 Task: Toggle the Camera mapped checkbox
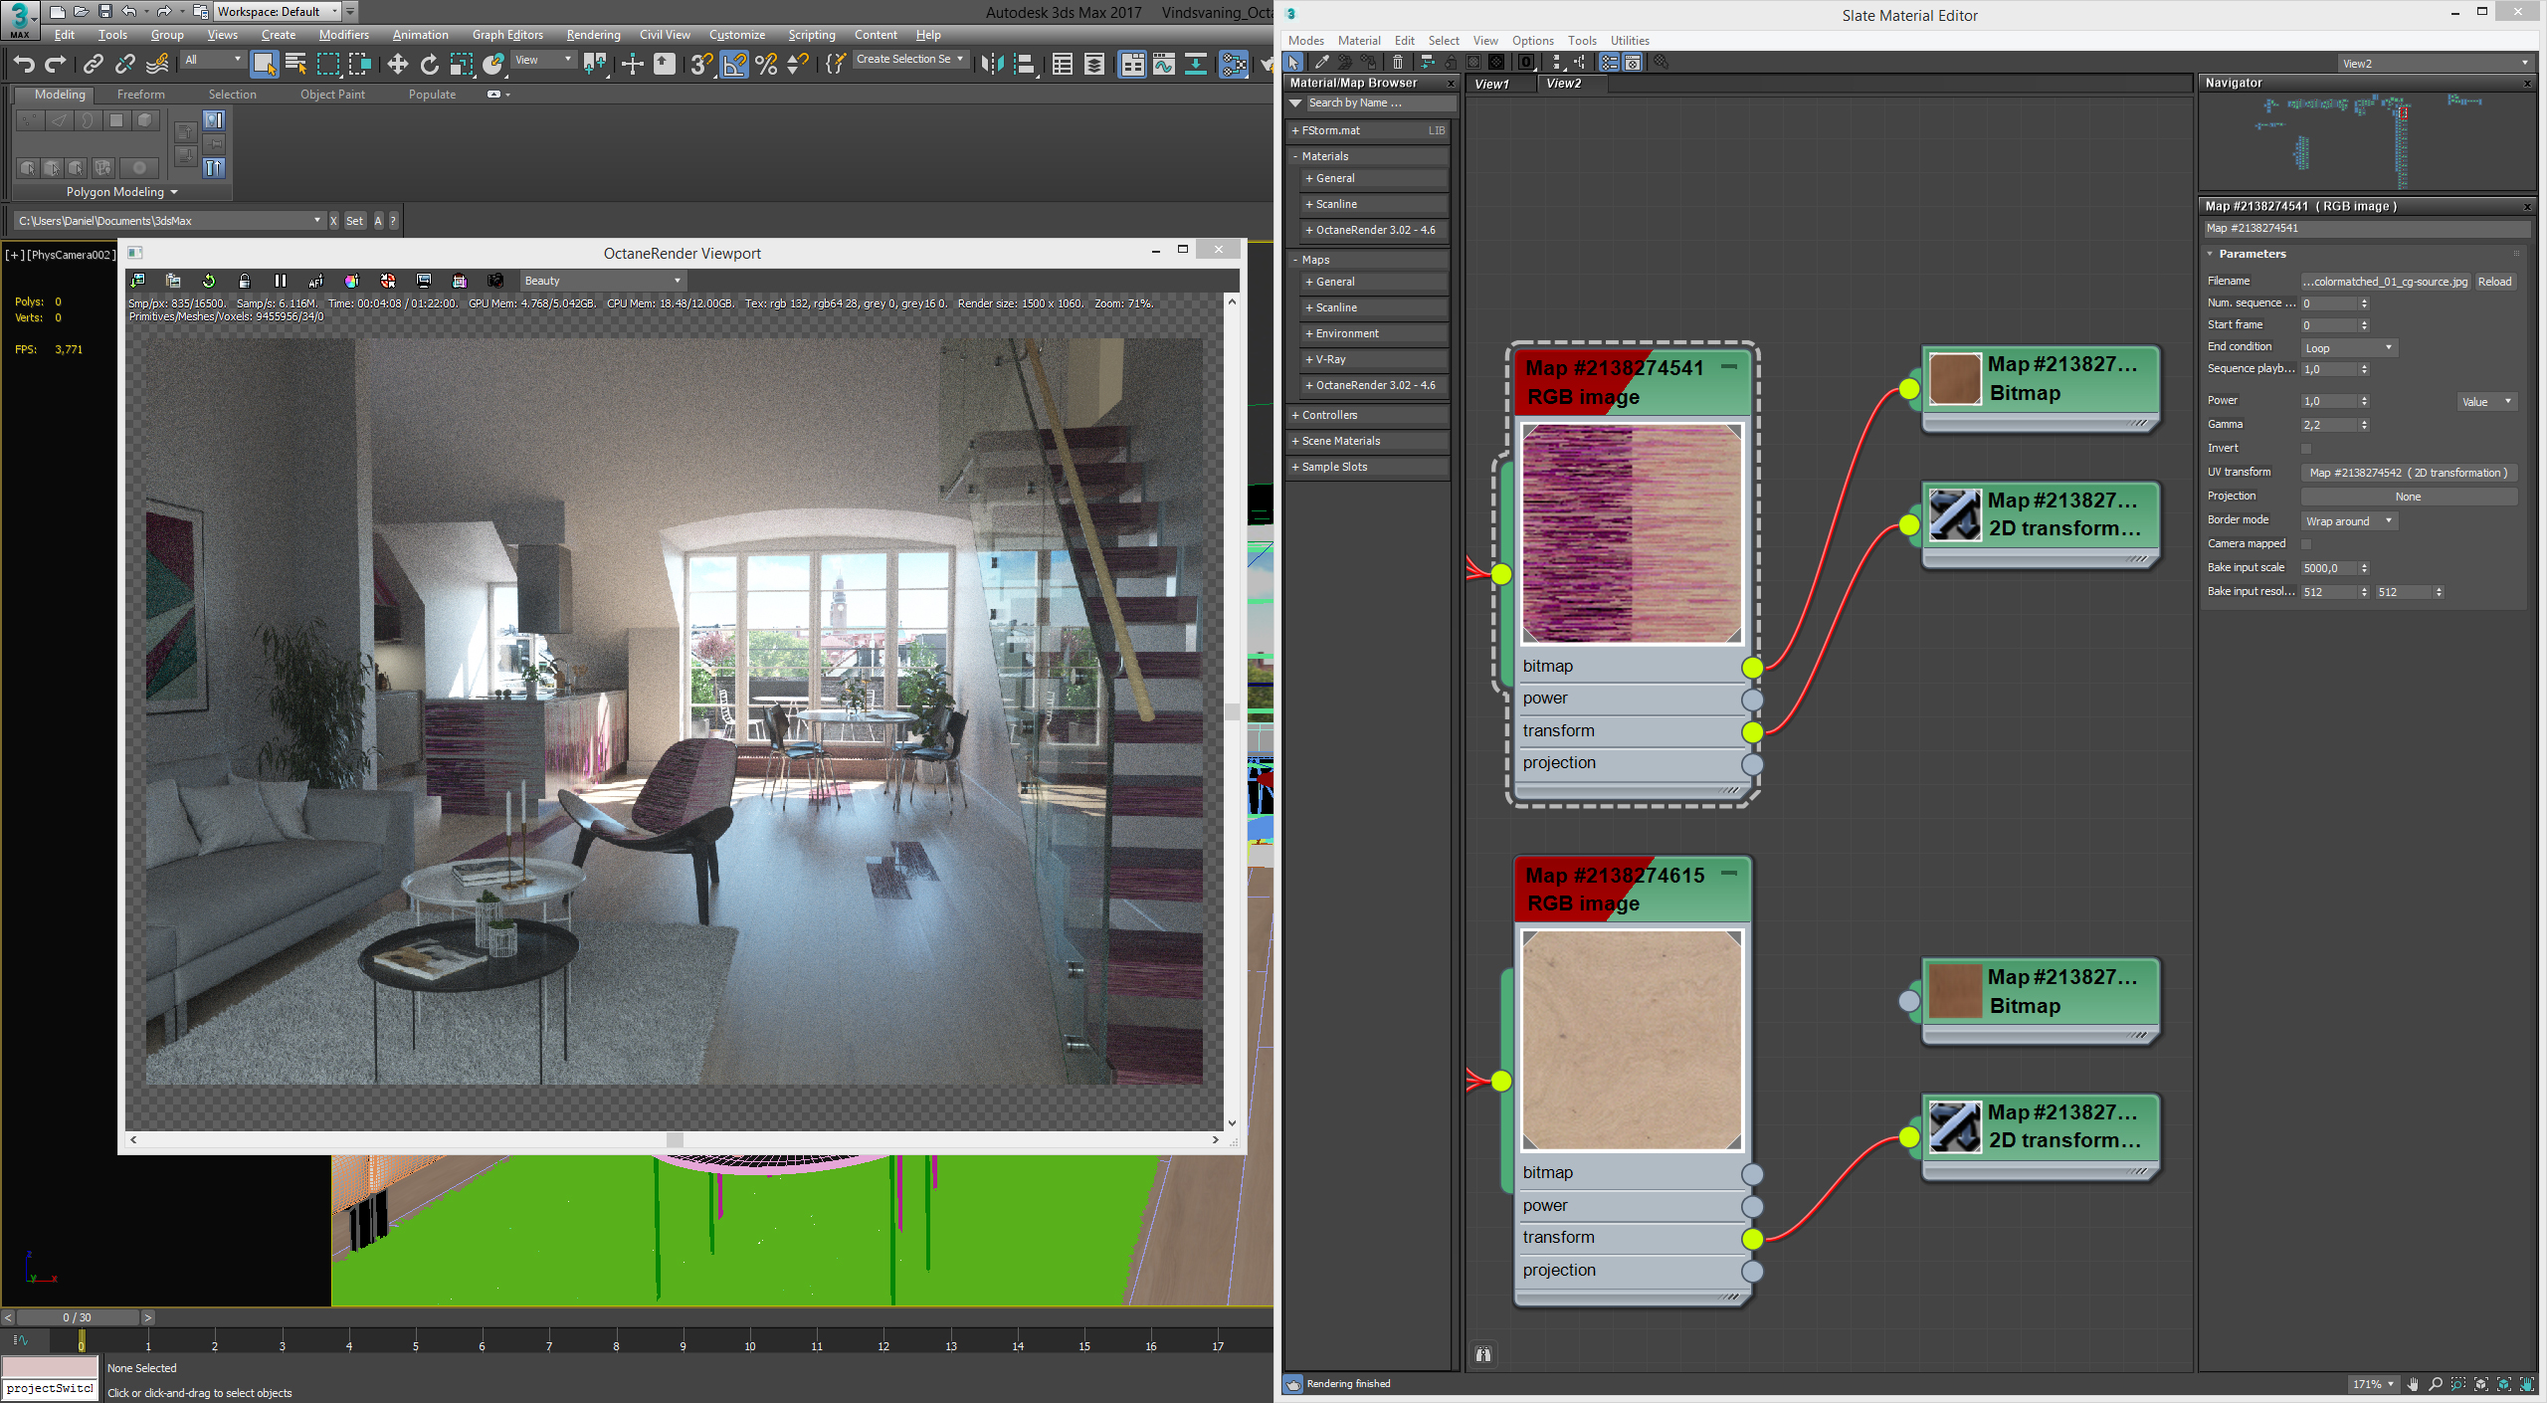pyautogui.click(x=2306, y=544)
